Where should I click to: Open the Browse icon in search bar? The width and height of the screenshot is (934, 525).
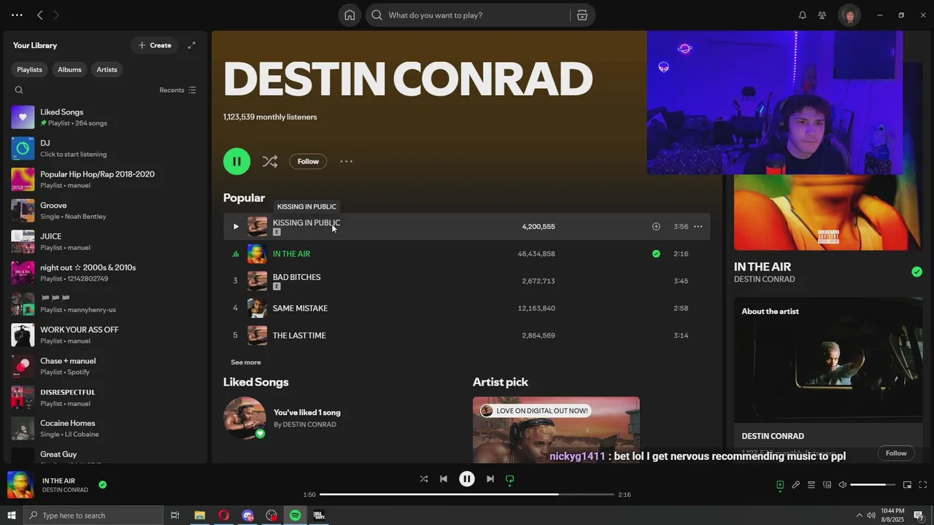coord(582,15)
